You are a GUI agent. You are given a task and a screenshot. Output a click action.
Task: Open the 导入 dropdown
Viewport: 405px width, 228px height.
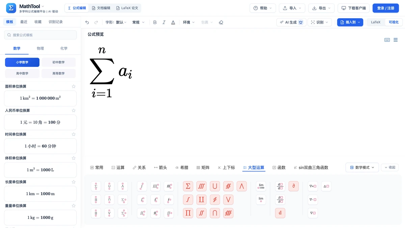click(292, 8)
